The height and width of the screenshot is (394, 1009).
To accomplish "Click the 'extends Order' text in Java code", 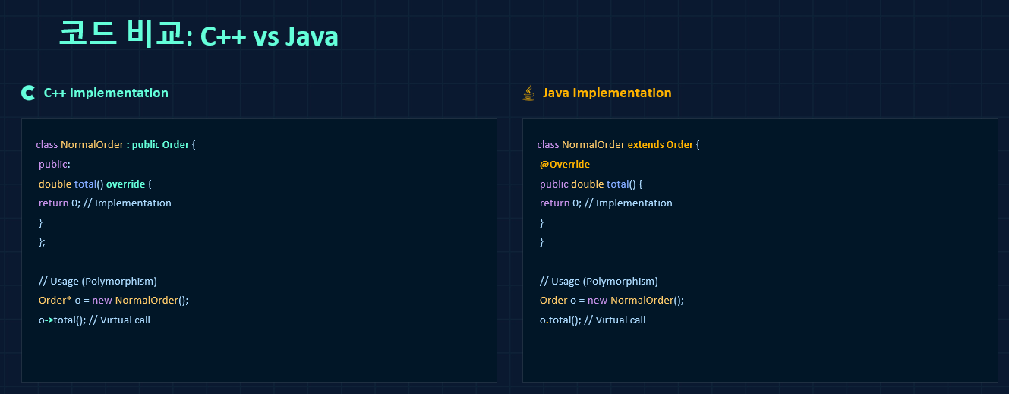I will [x=660, y=144].
